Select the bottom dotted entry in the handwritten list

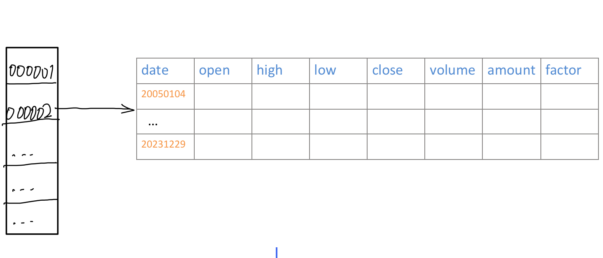pyautogui.click(x=23, y=223)
